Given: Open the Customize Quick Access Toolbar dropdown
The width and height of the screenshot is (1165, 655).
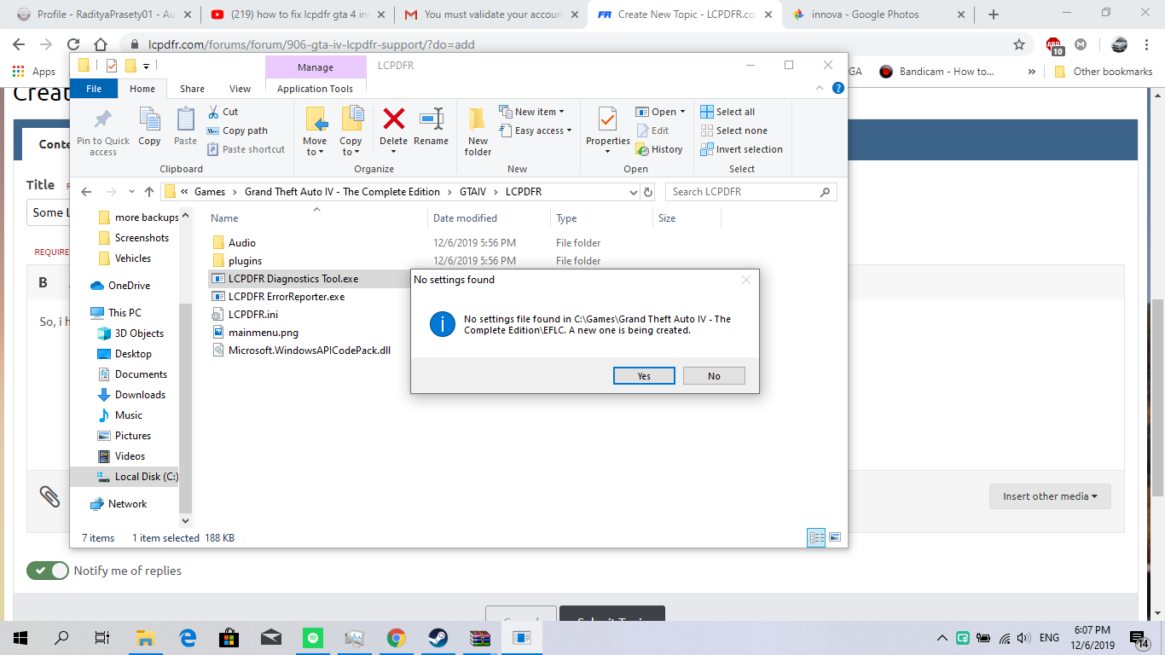Looking at the screenshot, I should point(147,67).
